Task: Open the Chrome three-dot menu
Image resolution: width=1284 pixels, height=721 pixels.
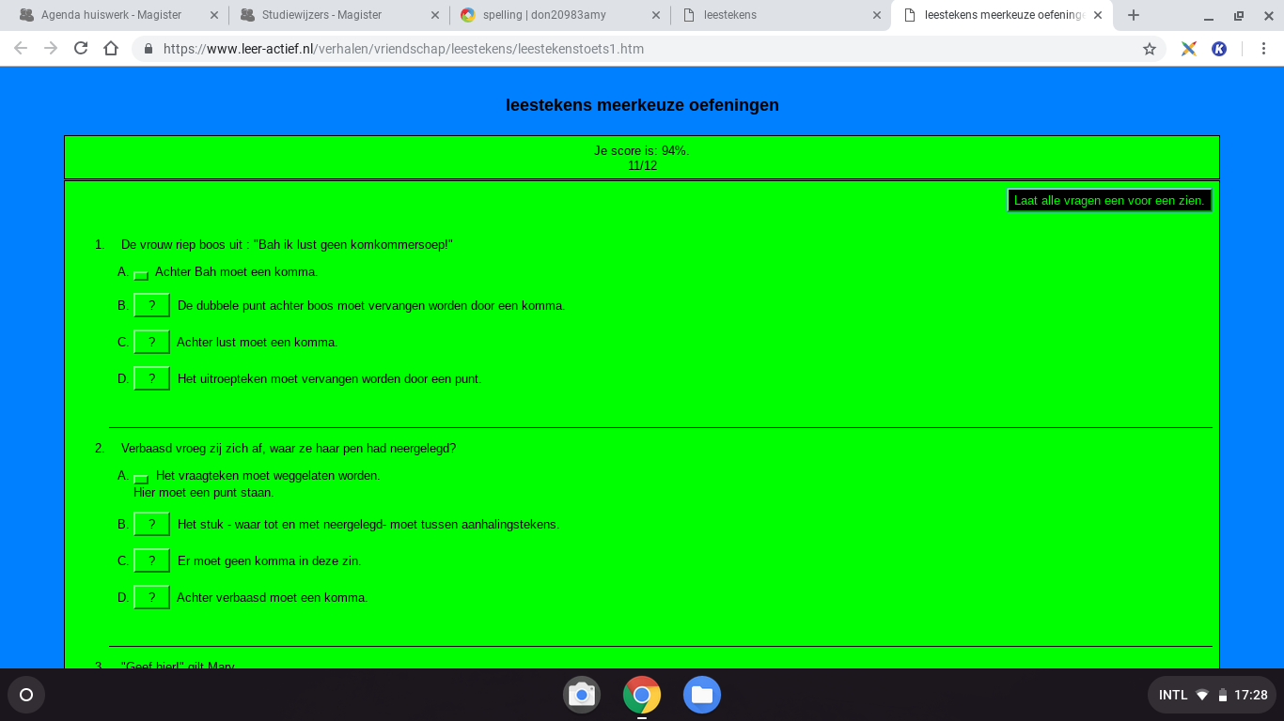Action: pos(1261,49)
